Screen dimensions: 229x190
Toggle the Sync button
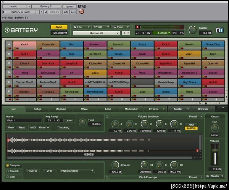point(59,27)
